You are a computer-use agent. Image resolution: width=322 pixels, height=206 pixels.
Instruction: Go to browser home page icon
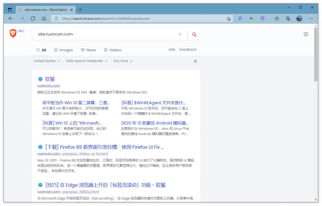[44, 18]
